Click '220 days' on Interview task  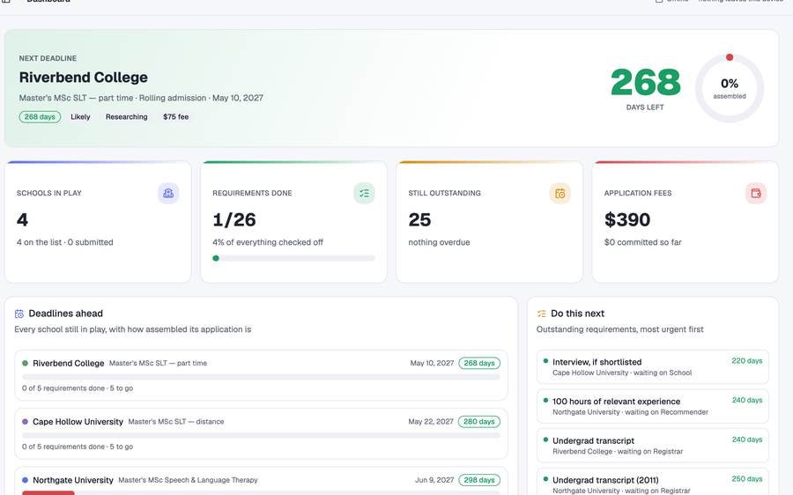(x=747, y=361)
